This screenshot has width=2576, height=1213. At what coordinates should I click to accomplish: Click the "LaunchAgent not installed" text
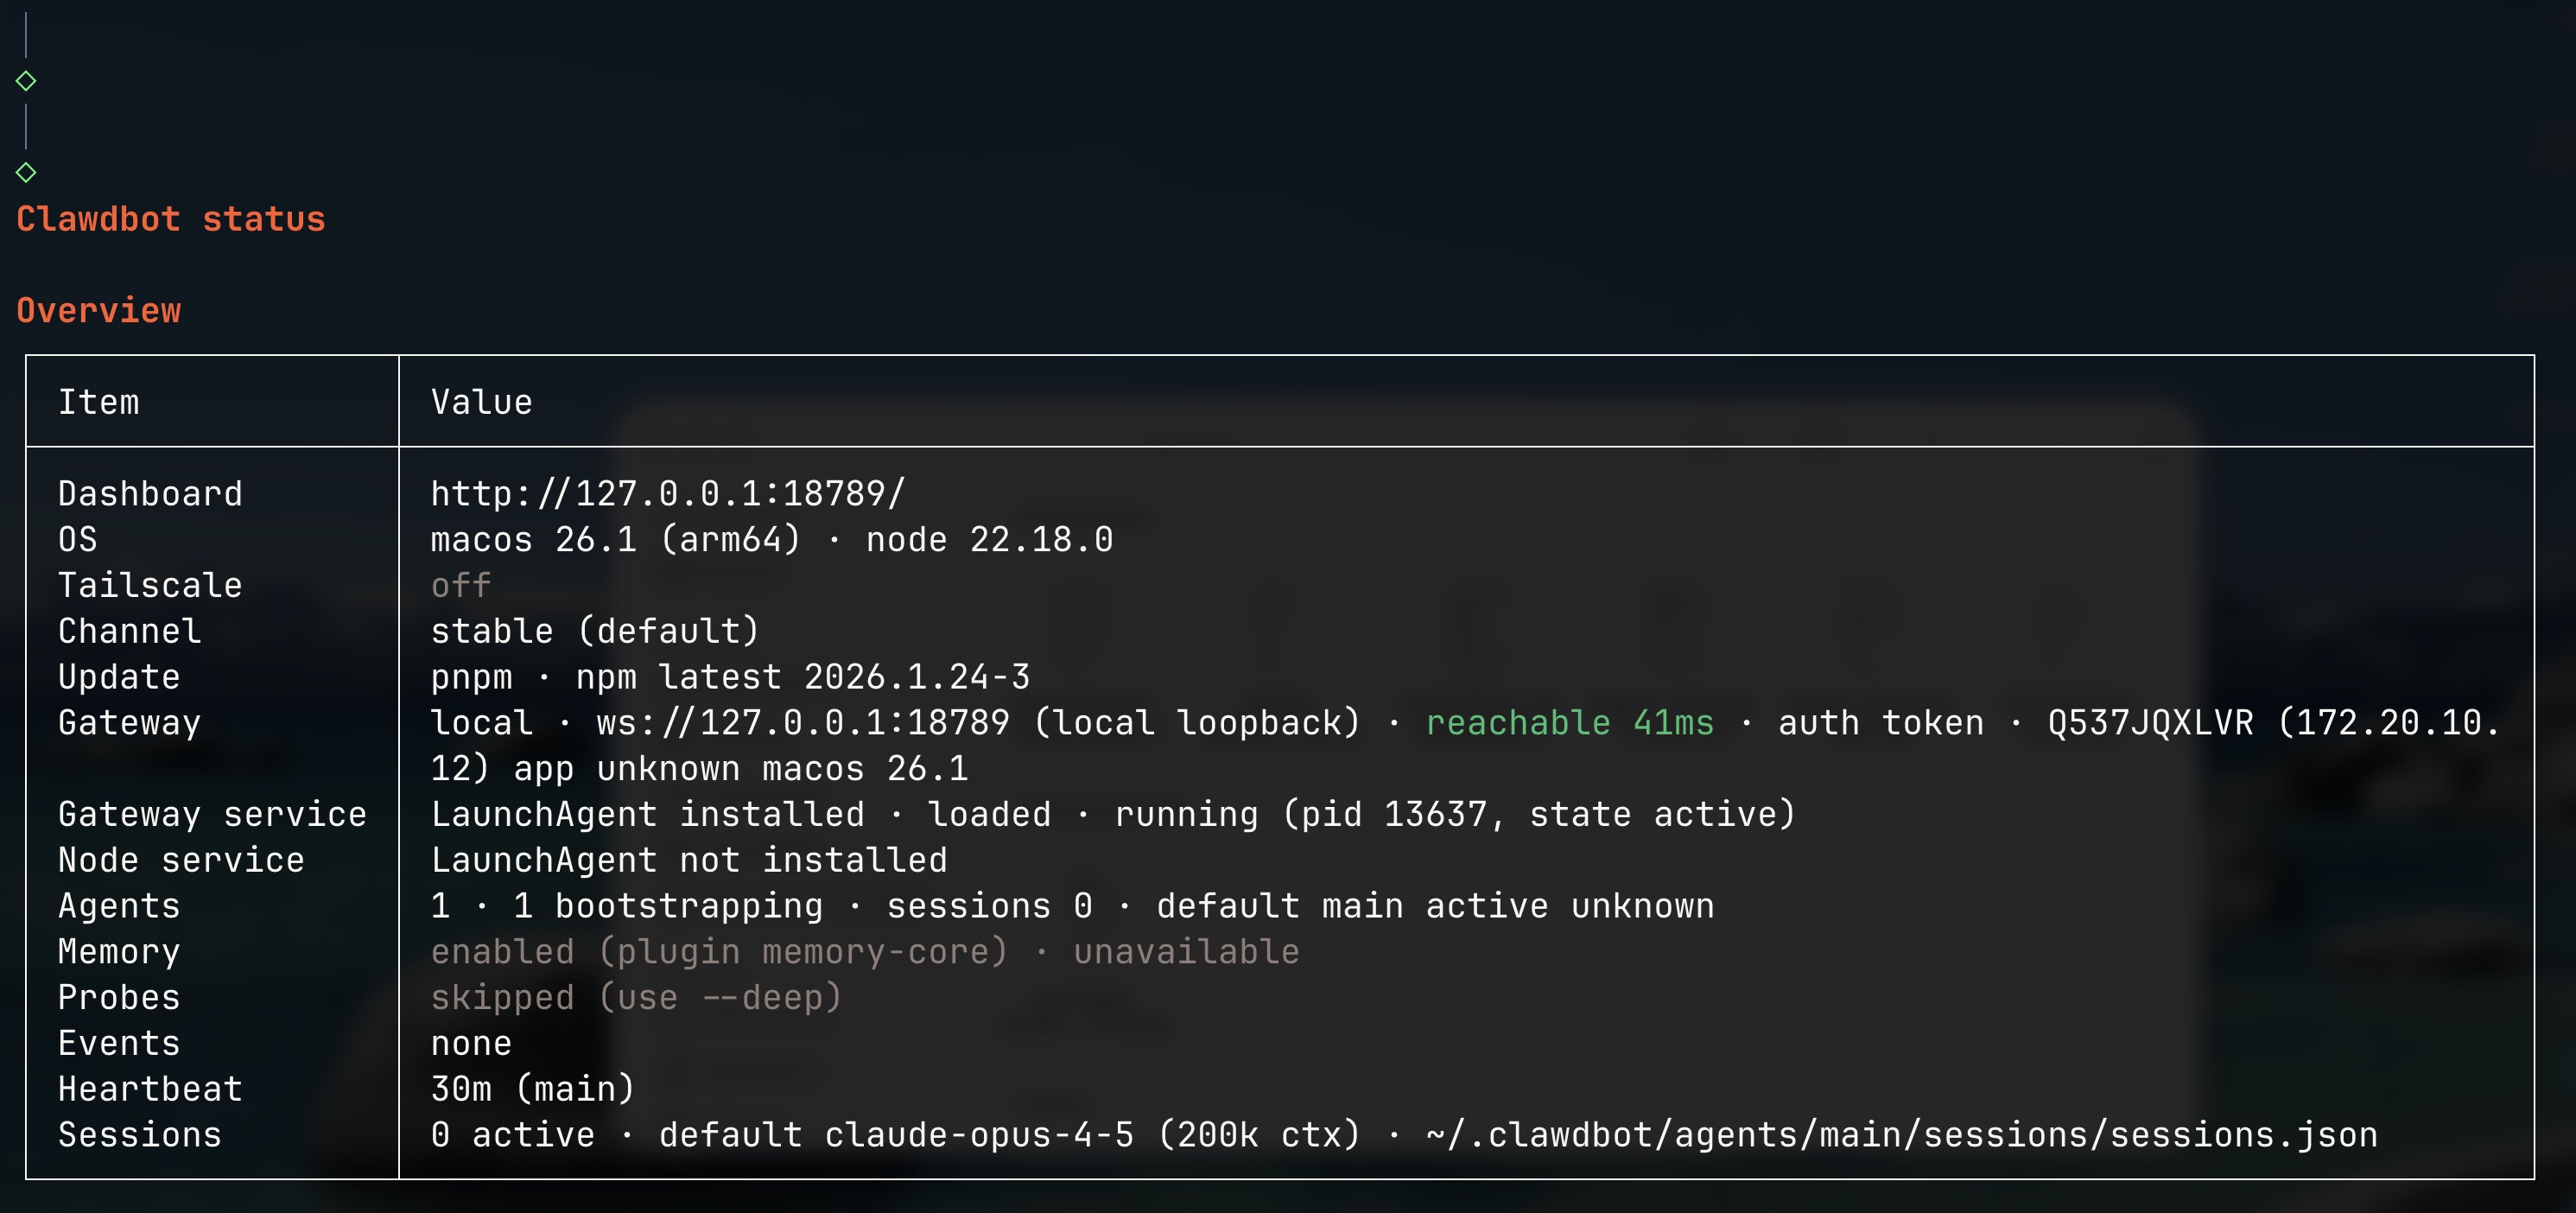(688, 860)
